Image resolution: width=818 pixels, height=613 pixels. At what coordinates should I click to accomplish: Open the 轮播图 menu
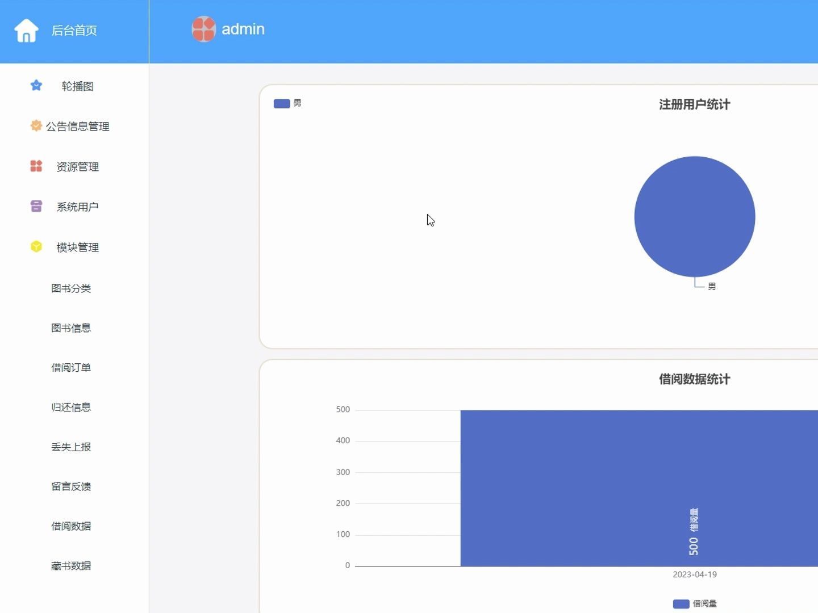click(77, 86)
